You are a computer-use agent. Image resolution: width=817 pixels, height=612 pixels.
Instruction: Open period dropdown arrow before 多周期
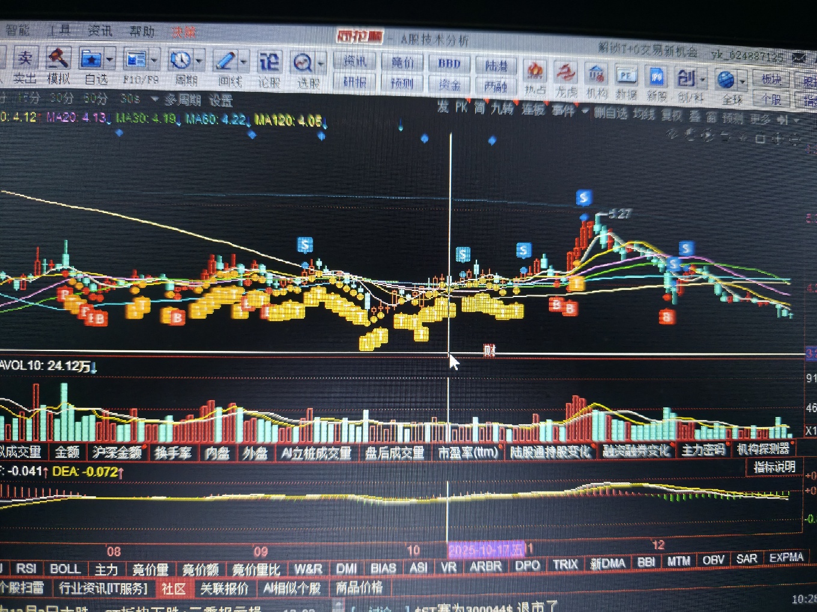(154, 99)
